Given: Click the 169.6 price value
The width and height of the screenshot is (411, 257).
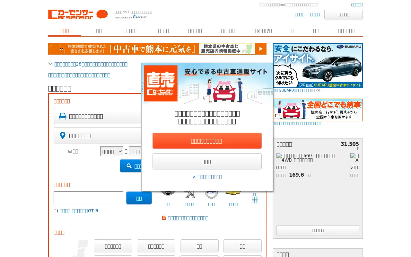Looking at the screenshot, I should (296, 175).
